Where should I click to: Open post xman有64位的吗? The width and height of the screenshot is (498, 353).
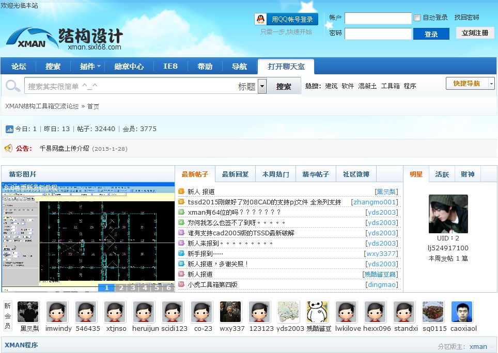click(x=234, y=212)
